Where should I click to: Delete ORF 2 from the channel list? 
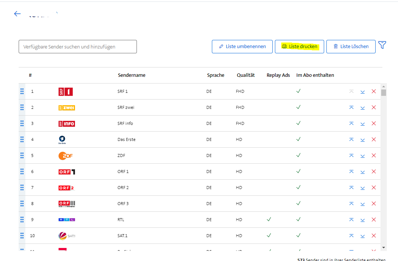pyautogui.click(x=373, y=188)
